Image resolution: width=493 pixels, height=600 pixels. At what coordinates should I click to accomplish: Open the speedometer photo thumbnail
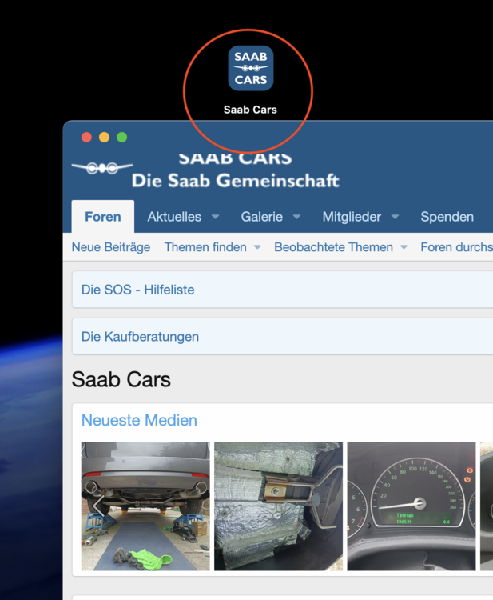411,506
